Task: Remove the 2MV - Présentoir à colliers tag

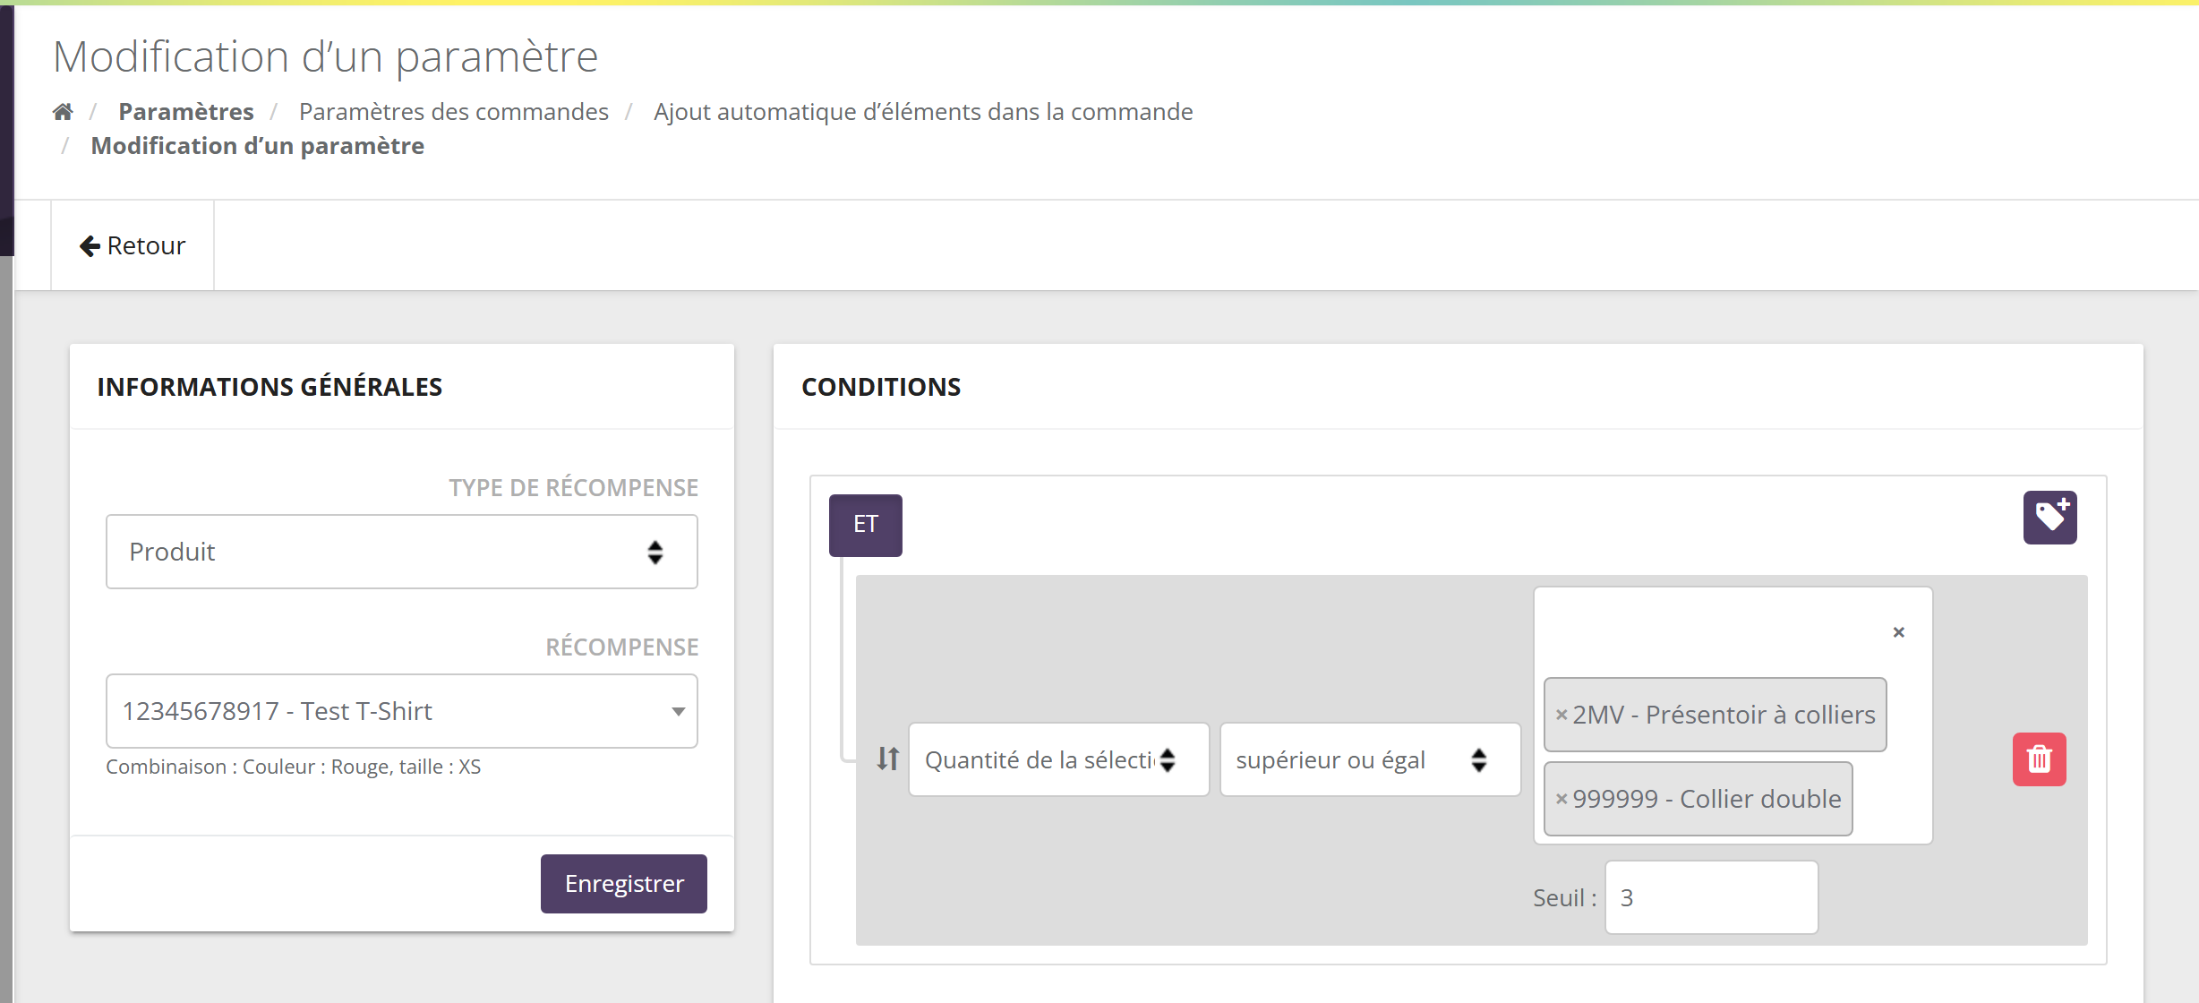Action: click(x=1562, y=715)
